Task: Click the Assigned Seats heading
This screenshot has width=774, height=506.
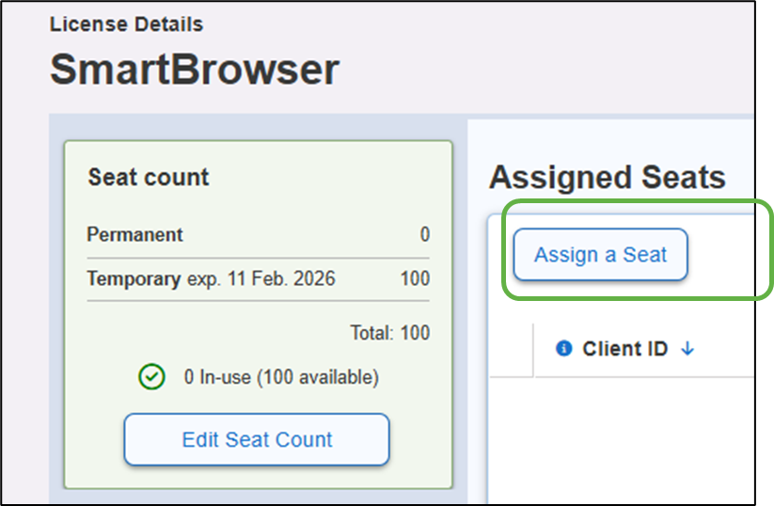Action: click(x=607, y=178)
